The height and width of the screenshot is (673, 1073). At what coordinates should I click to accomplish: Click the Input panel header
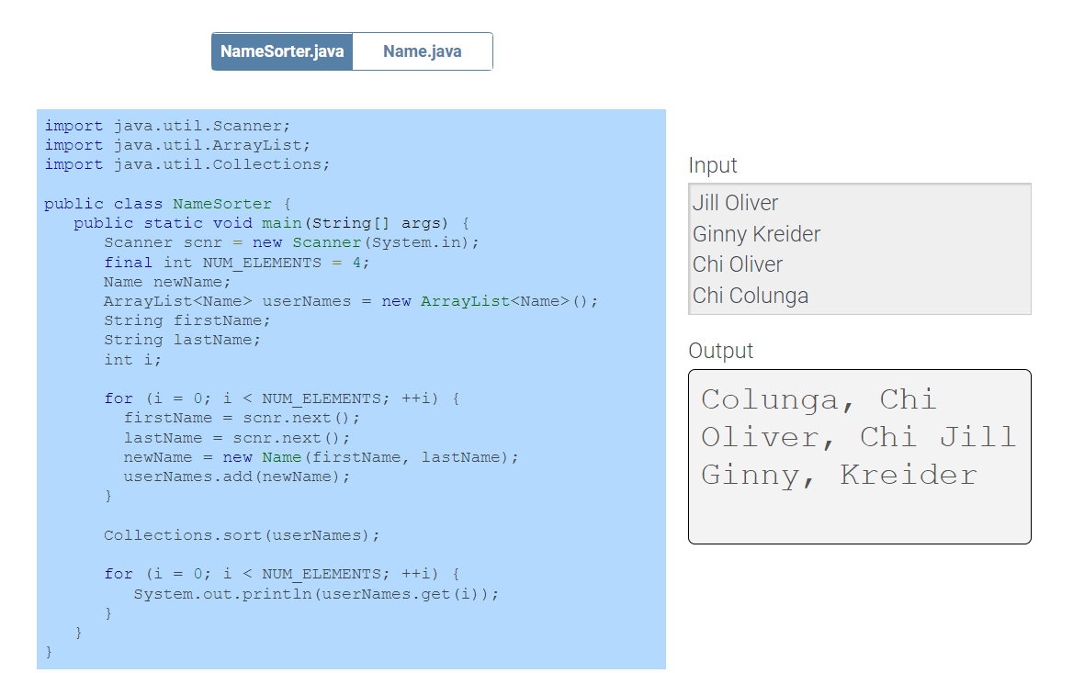click(712, 164)
